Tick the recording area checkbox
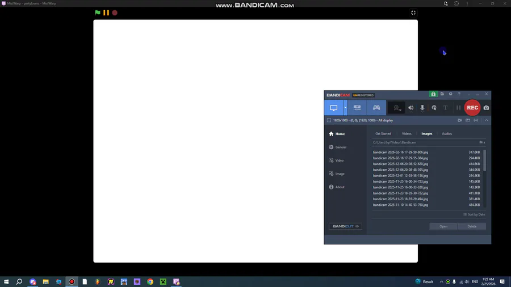 [329, 120]
